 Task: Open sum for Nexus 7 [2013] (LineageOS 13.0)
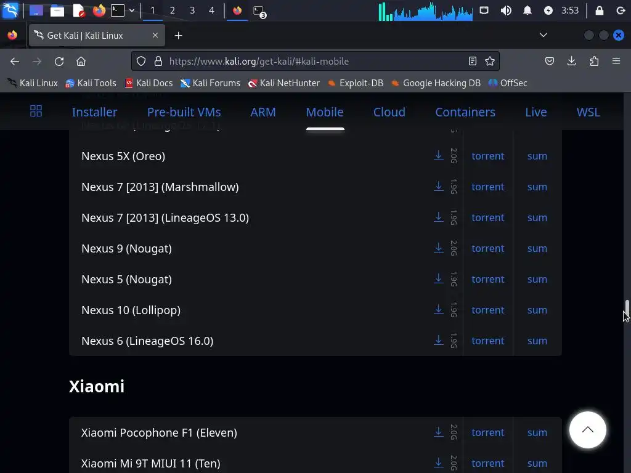[x=537, y=217]
